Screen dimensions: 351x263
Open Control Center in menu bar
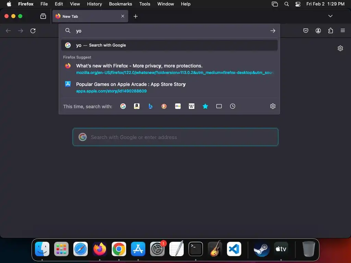(298, 4)
